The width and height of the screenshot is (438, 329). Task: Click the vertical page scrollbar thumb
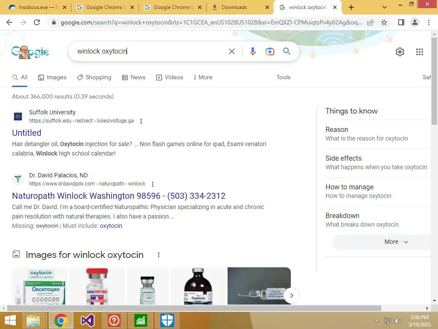click(x=434, y=81)
